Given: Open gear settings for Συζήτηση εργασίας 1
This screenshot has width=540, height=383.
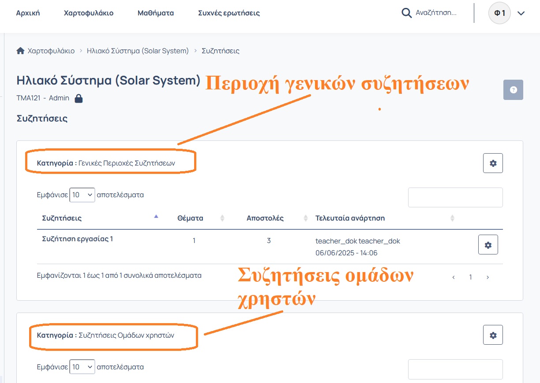Looking at the screenshot, I should coord(488,245).
